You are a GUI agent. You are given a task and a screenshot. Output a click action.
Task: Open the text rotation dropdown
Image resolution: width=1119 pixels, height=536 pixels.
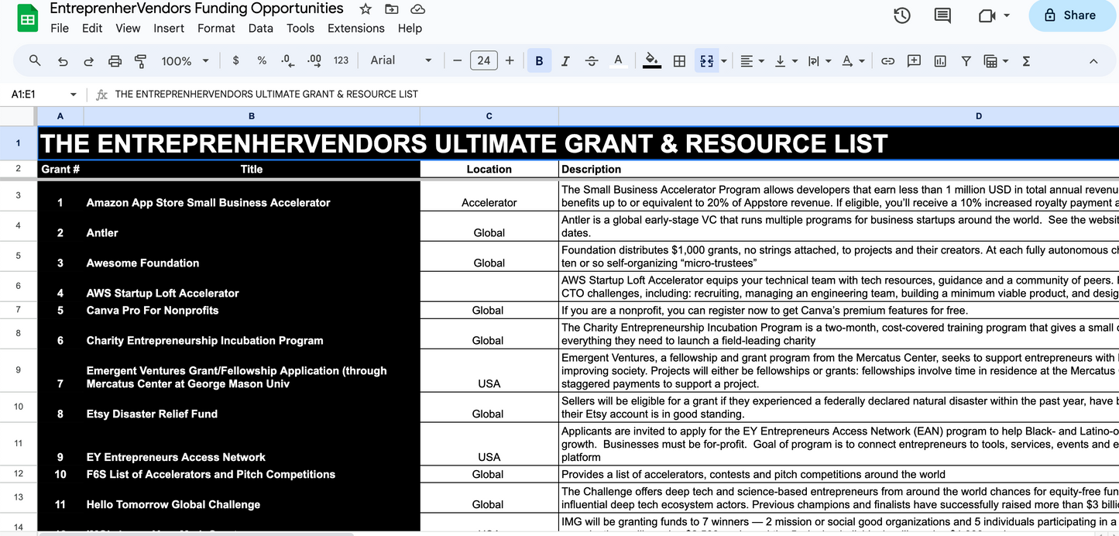tap(852, 60)
